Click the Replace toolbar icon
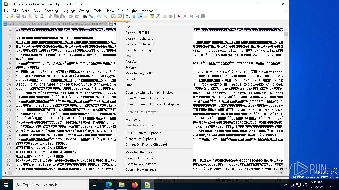 coord(91,16)
